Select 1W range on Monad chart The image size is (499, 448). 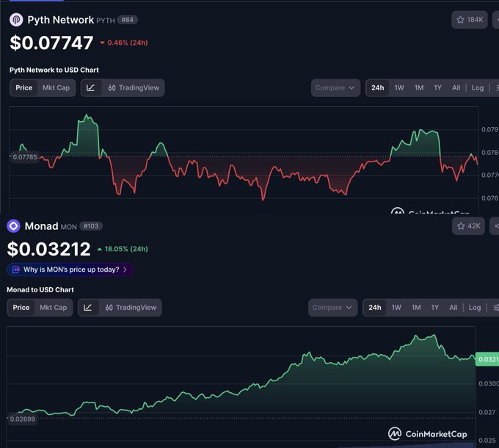click(396, 308)
